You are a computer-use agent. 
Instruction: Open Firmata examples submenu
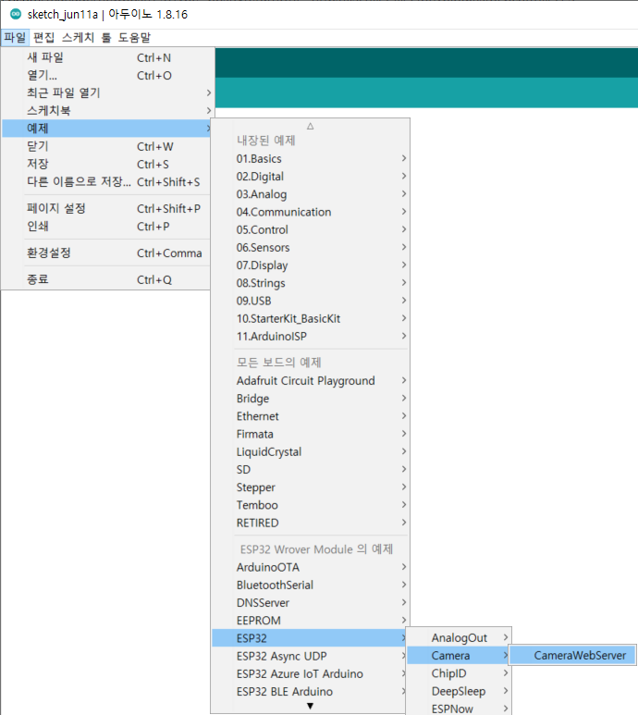[x=311, y=434]
